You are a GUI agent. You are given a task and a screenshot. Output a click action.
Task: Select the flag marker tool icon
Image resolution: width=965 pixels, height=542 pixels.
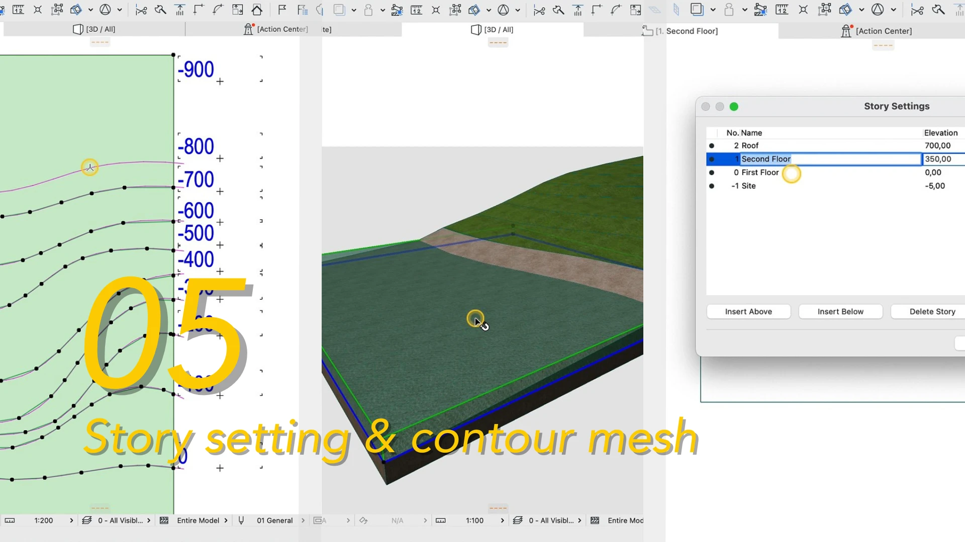[x=282, y=10]
